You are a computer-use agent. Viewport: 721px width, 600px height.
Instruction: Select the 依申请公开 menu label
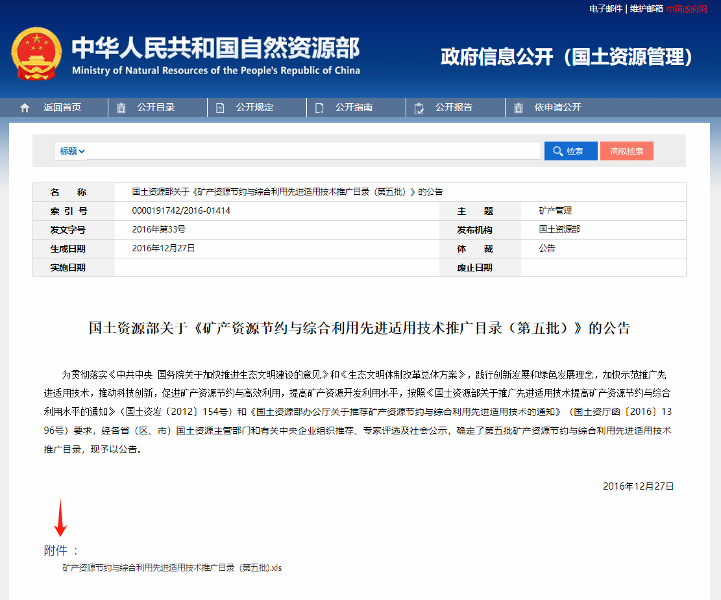tap(557, 108)
